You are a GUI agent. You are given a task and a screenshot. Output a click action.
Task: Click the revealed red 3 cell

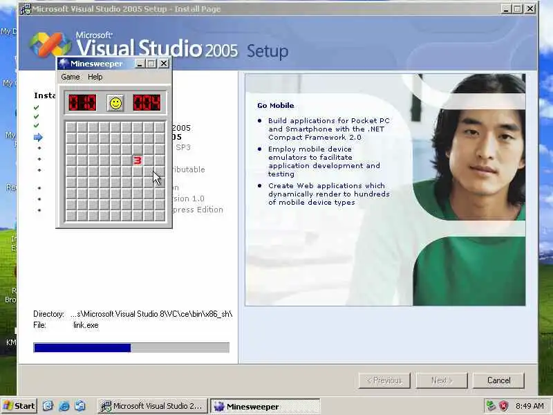point(137,160)
